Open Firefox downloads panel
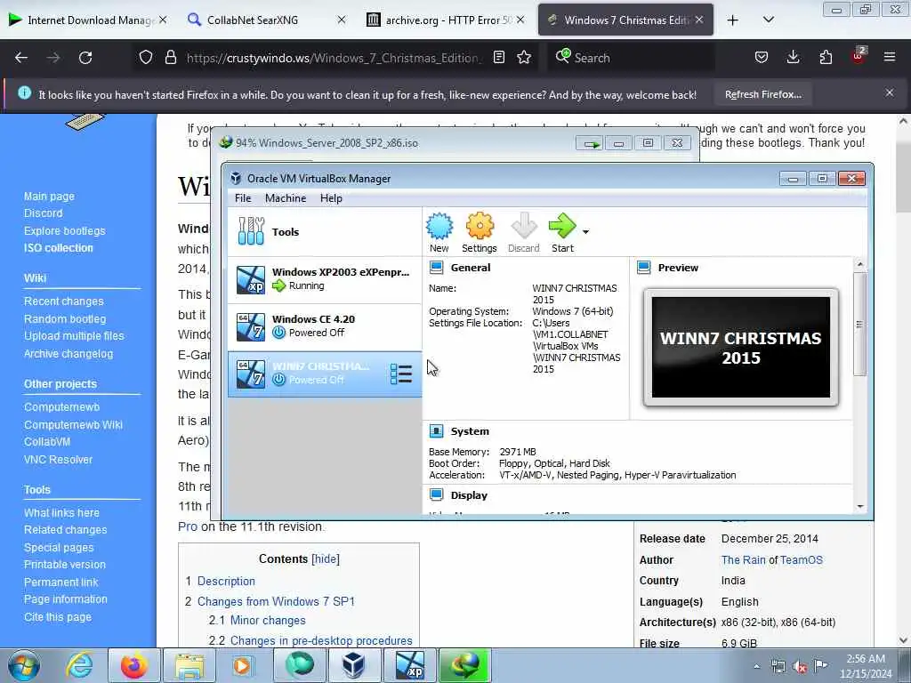The image size is (911, 683). pos(793,58)
